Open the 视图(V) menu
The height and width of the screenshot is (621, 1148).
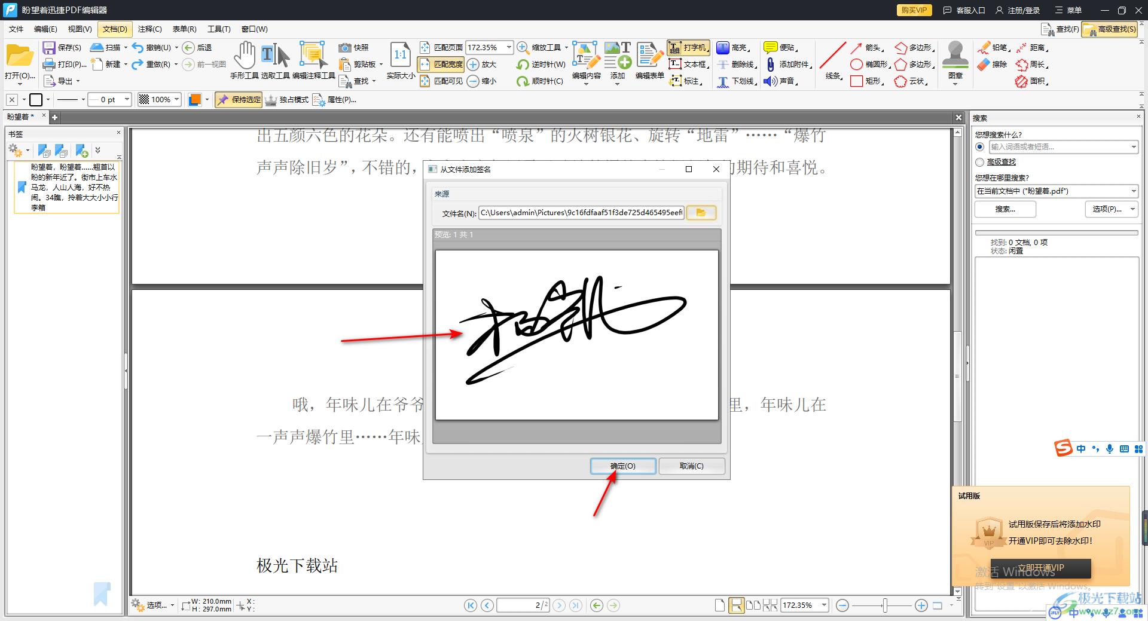(x=80, y=29)
